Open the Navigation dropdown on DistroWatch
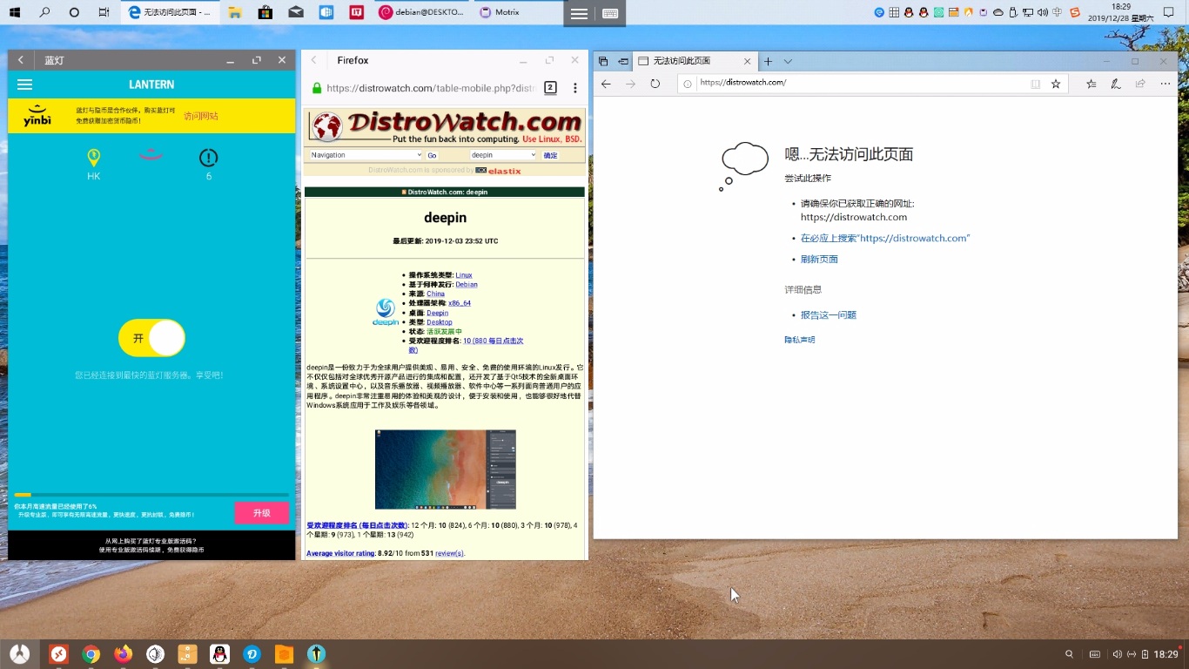 [366, 155]
